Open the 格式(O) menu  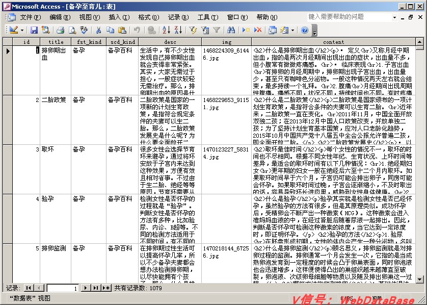(x=149, y=17)
